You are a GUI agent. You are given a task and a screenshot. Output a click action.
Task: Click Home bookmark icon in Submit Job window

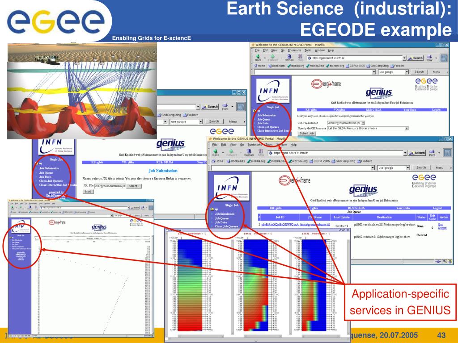255,66
